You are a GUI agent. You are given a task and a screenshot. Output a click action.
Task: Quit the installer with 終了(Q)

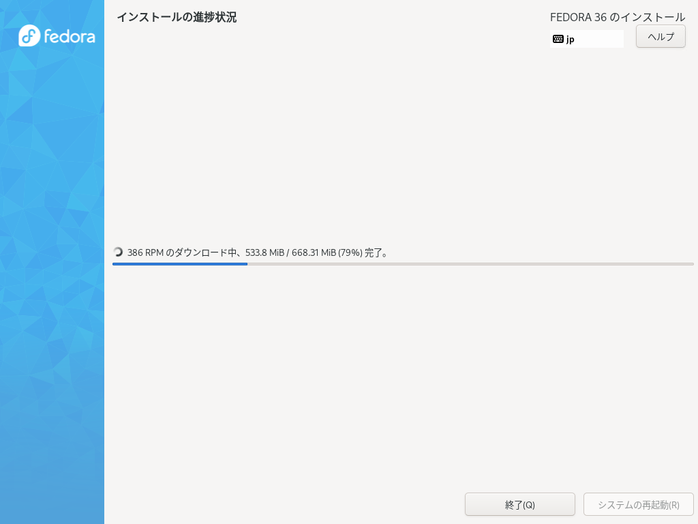[520, 504]
